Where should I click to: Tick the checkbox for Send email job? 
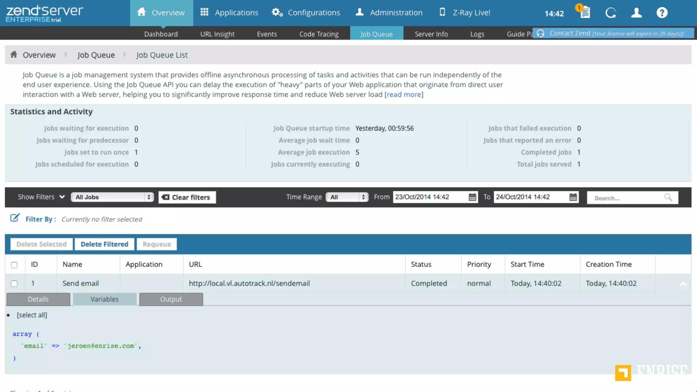point(14,283)
